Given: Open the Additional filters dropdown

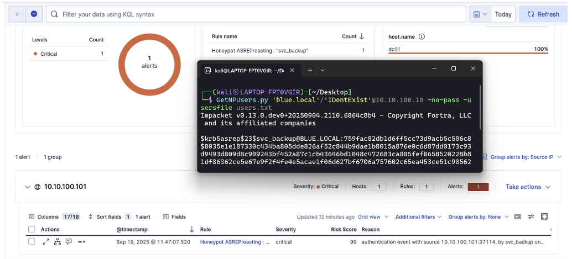Looking at the screenshot, I should (418, 217).
